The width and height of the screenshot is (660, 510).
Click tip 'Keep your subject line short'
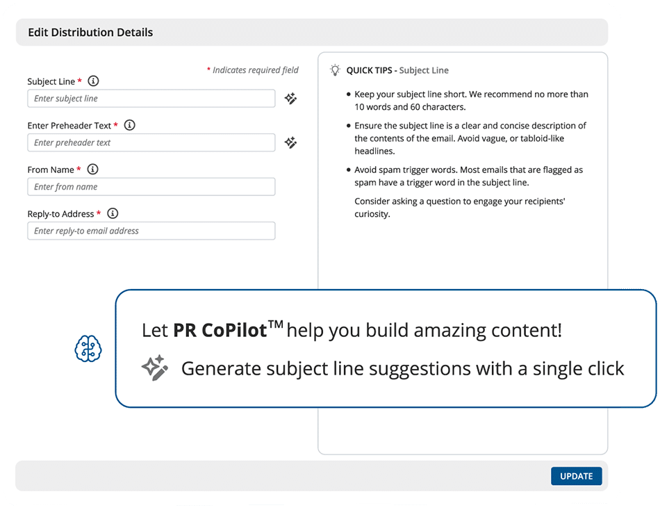click(x=471, y=101)
